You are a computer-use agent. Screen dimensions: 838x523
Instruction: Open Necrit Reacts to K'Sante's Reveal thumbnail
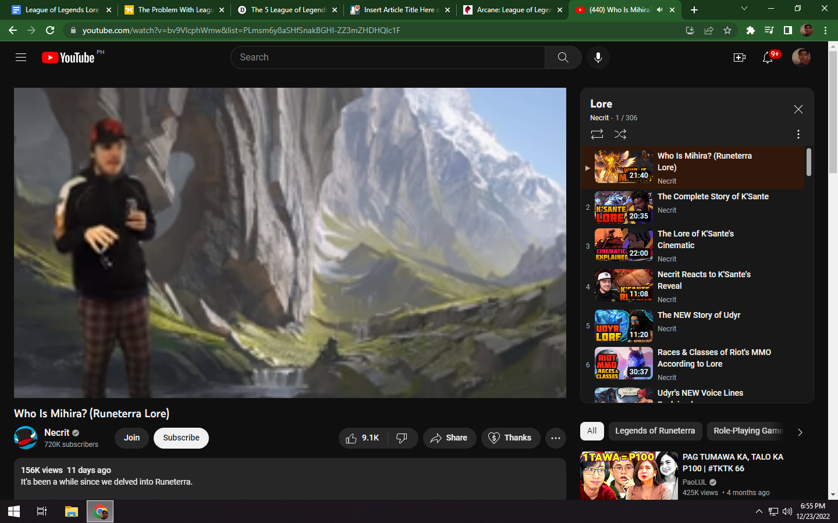point(623,285)
